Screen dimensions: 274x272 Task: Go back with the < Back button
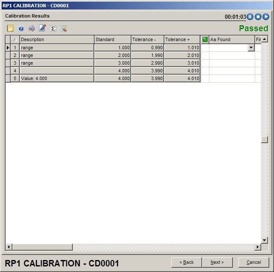click(x=187, y=263)
